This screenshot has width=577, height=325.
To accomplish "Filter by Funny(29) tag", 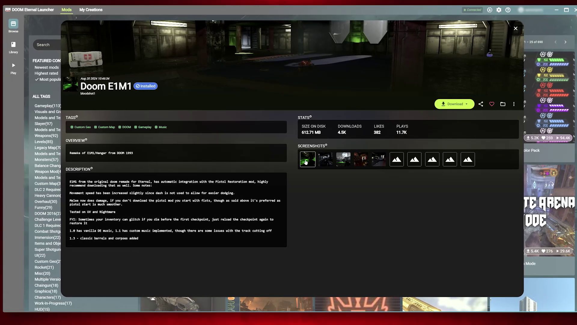I will click(x=43, y=208).
